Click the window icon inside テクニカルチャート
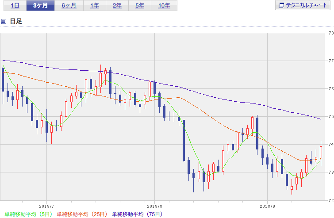Viewport: 334px width, 218px height. click(281, 5)
